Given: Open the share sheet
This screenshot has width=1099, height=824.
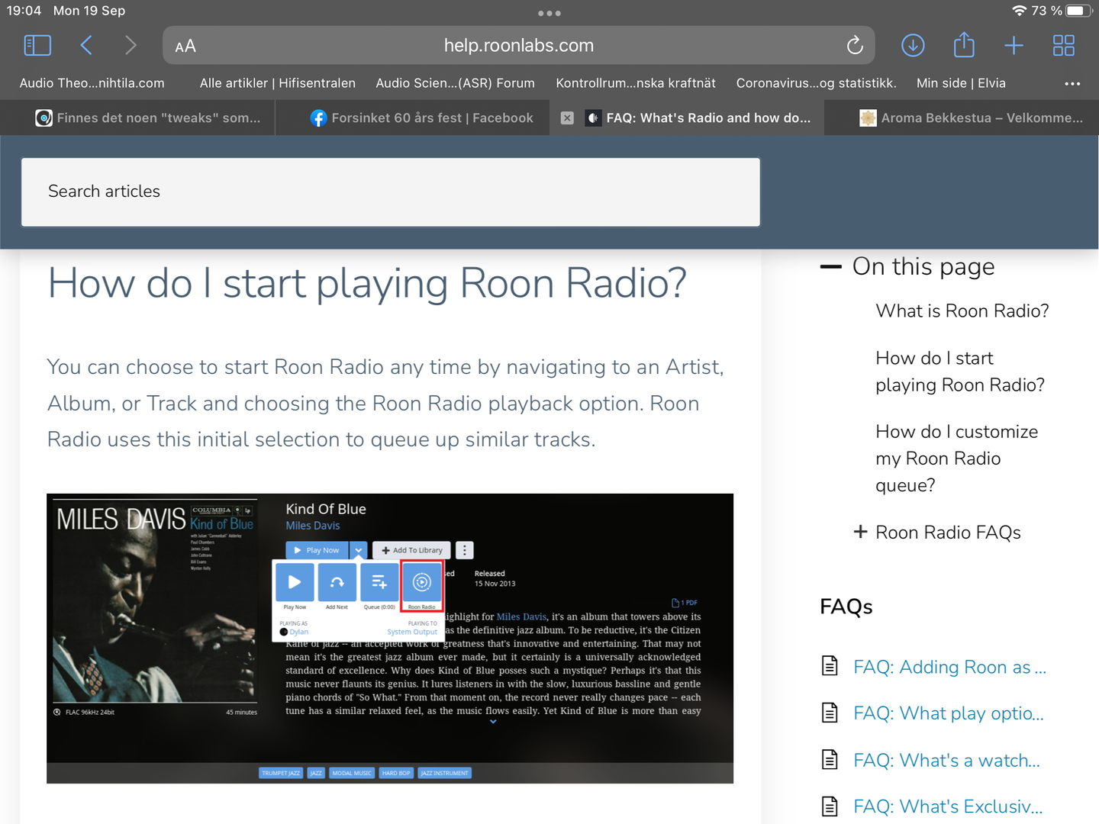Looking at the screenshot, I should (x=964, y=45).
